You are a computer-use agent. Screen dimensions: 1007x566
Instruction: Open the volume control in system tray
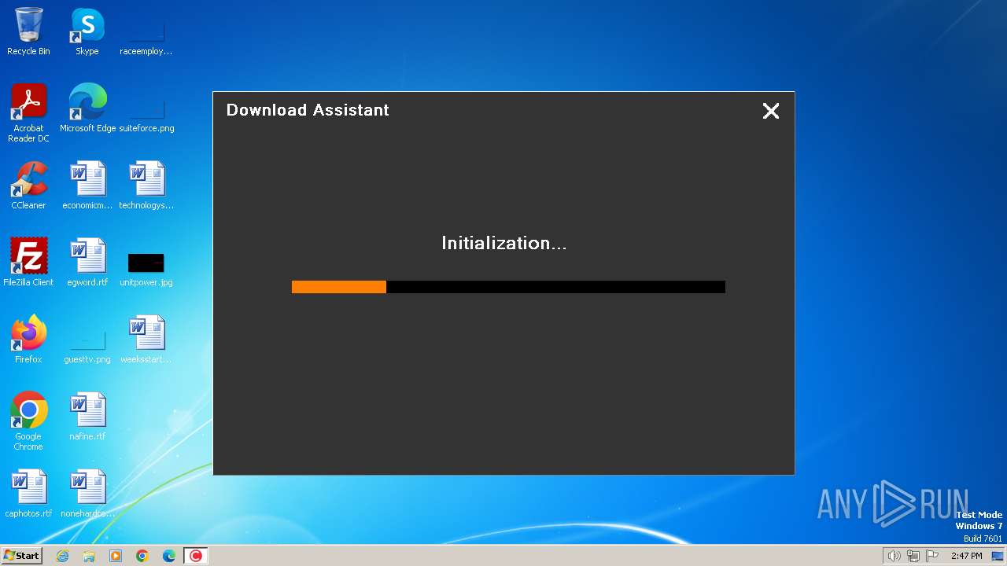894,556
